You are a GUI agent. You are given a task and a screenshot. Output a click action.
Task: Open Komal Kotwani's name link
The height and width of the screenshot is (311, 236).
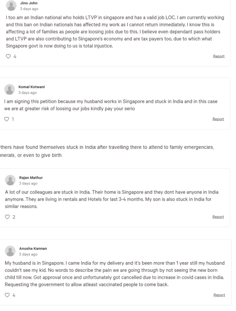point(31,87)
